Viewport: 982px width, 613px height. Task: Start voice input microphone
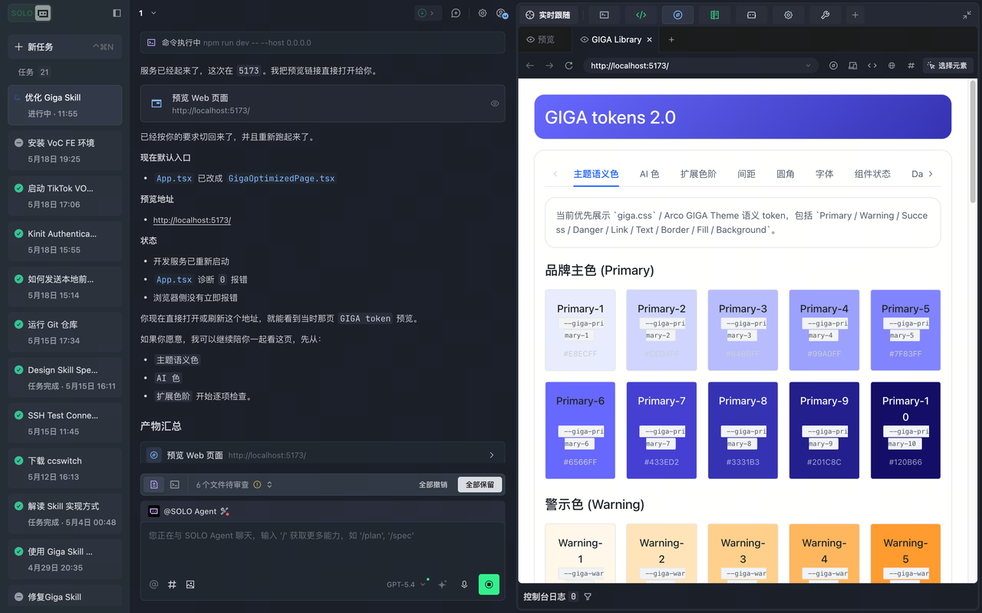[x=464, y=584]
